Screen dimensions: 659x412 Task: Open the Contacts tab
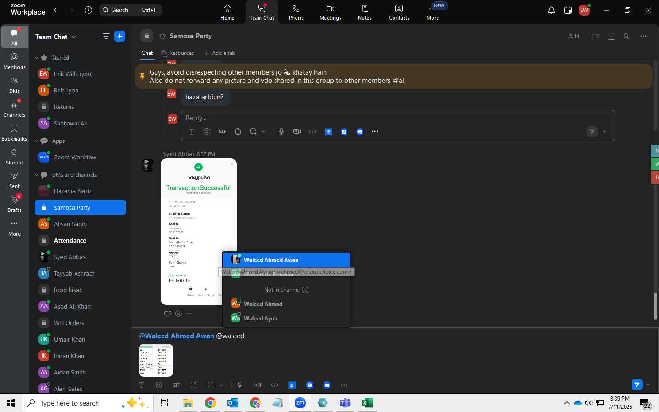click(399, 12)
